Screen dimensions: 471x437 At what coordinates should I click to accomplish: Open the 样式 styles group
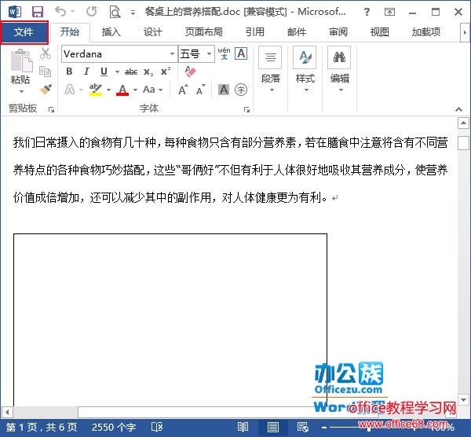305,71
